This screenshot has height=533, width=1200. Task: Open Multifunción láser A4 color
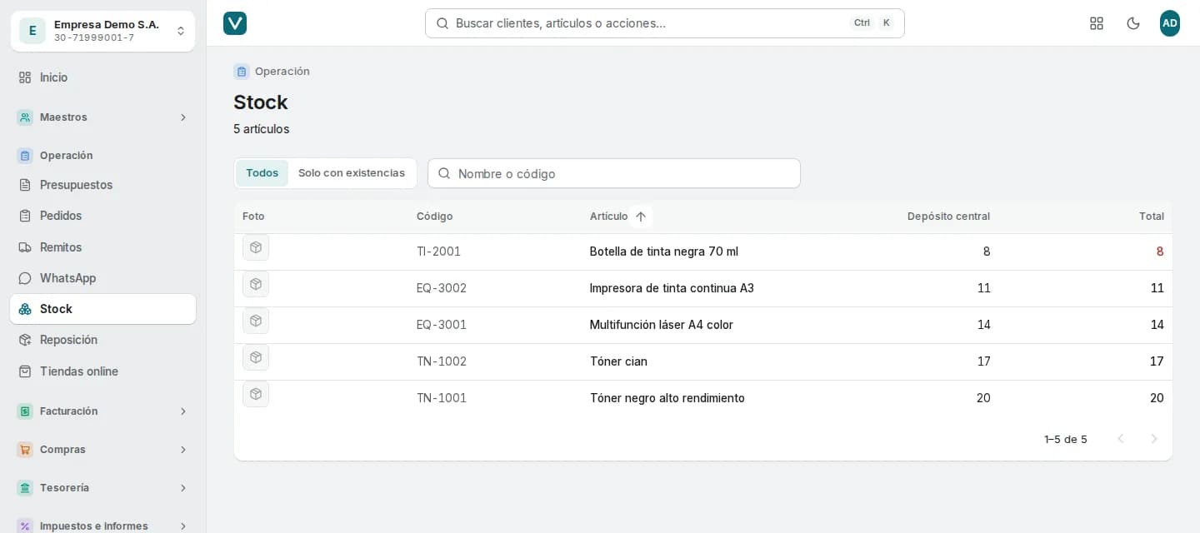(x=661, y=325)
